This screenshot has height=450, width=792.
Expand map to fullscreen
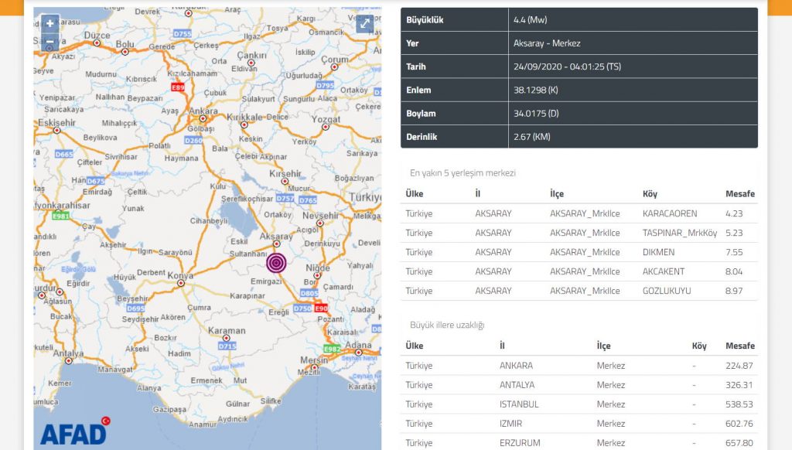point(365,23)
